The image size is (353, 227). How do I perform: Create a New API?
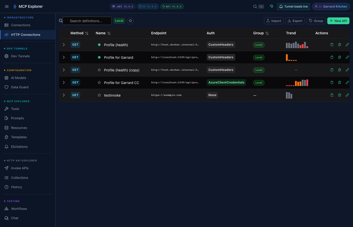point(338,21)
